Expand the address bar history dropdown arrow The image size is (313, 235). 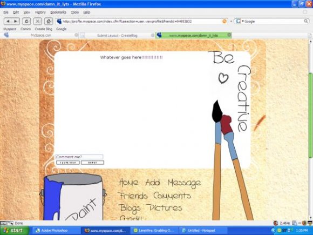[231, 22]
